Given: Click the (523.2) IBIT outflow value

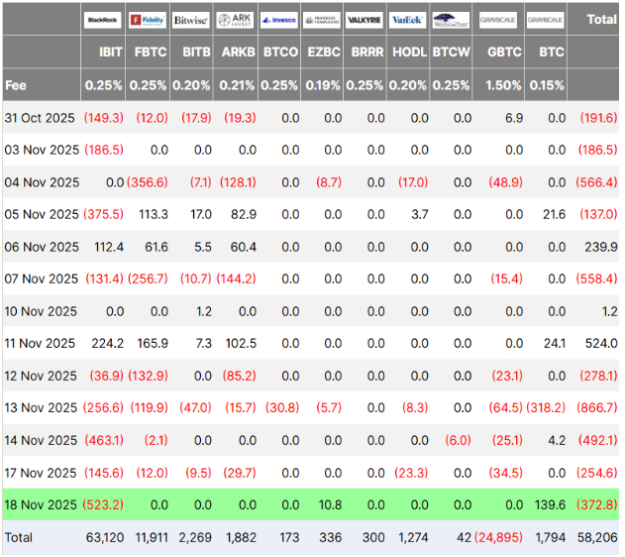Looking at the screenshot, I should (104, 504).
